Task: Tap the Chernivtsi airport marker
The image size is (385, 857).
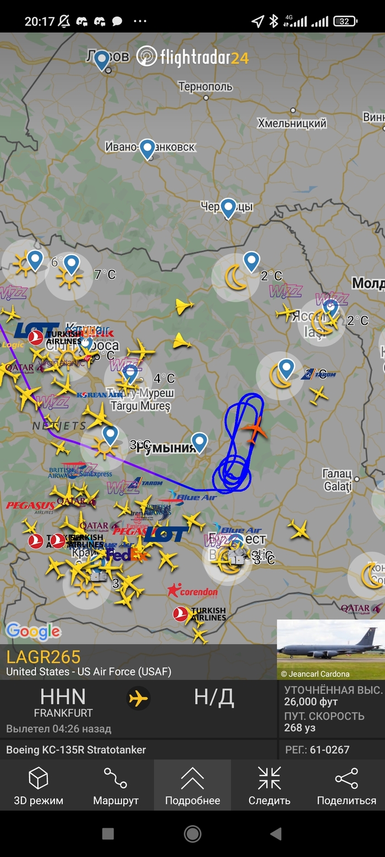Action: click(x=228, y=209)
